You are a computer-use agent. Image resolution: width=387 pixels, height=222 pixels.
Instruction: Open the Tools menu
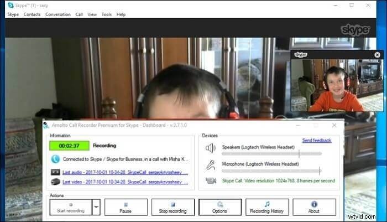tap(107, 14)
